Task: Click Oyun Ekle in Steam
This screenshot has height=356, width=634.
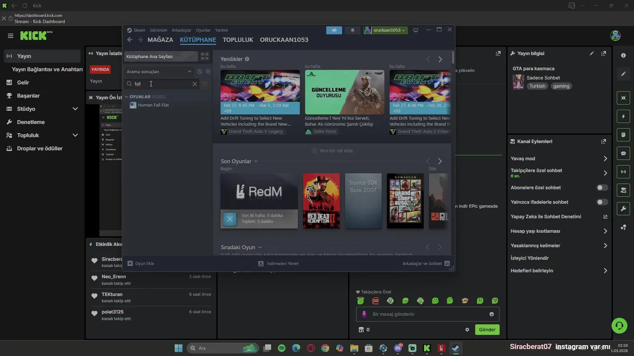Action: coord(141,264)
